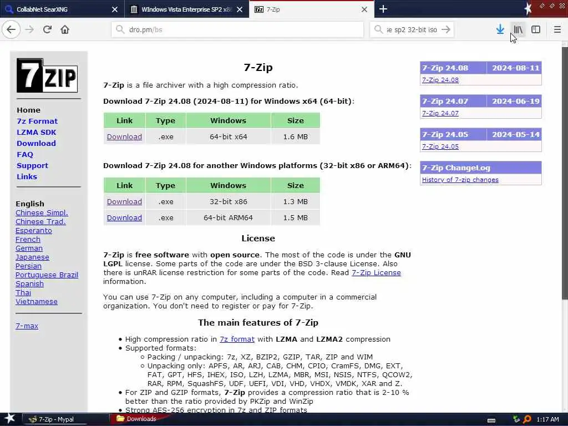Screen dimensions: 568x426
Task: Close the Windows Vista Enterprise tab
Action: (x=240, y=9)
